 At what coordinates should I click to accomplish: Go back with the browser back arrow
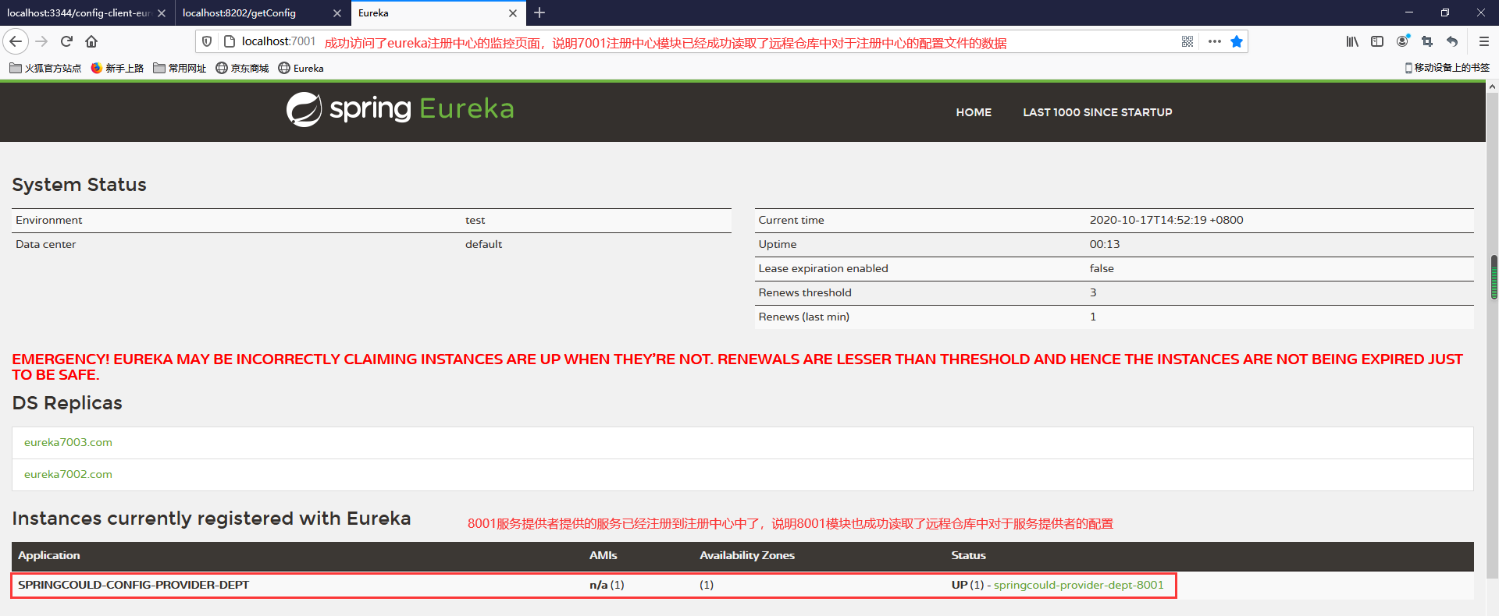click(x=16, y=41)
